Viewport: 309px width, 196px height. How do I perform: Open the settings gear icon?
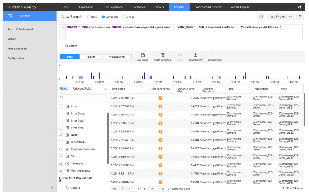[x=300, y=7]
